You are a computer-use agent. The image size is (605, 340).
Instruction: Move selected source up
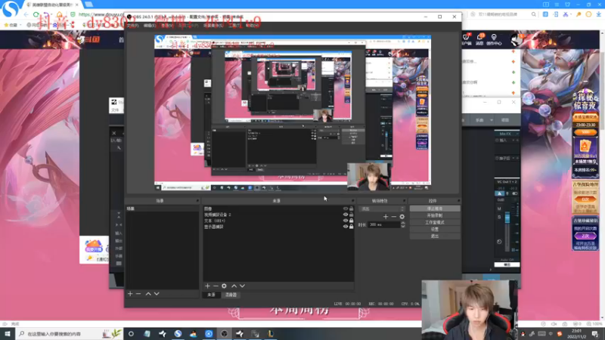point(234,286)
